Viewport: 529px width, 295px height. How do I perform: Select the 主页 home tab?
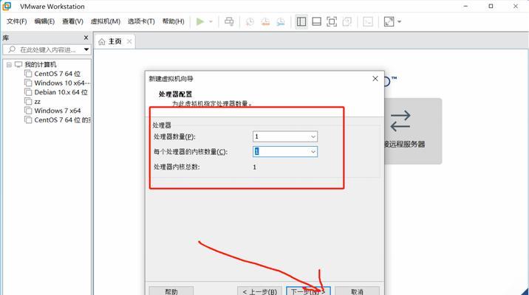click(x=115, y=41)
